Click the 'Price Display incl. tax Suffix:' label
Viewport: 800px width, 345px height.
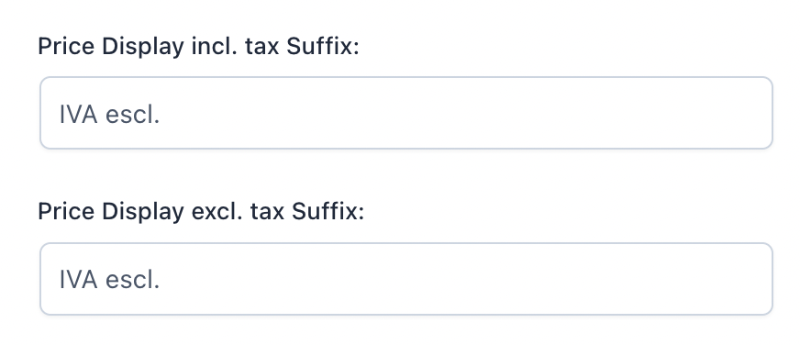pos(198,47)
